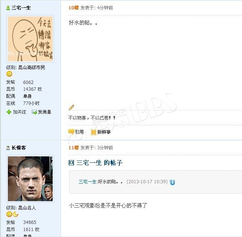This screenshot has height=237, width=242.
Task: Click the moon badge under 昆山名人
Action: [x=15, y=214]
